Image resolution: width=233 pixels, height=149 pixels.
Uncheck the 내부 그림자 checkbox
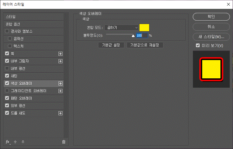7,61
